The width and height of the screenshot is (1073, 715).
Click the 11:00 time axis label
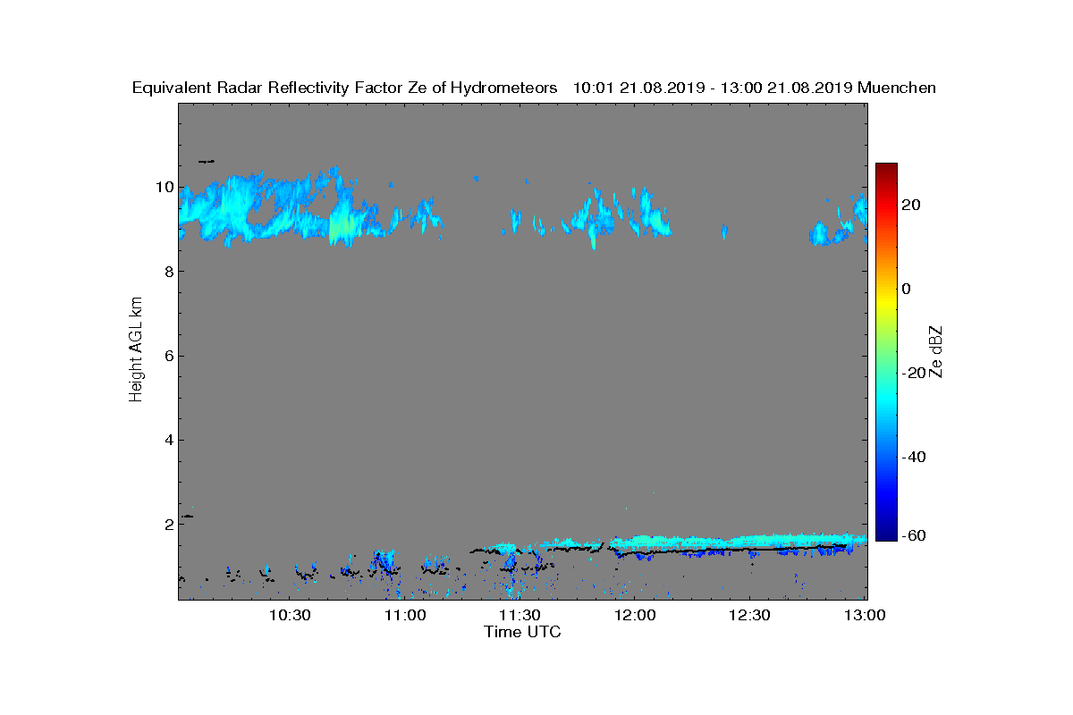404,615
